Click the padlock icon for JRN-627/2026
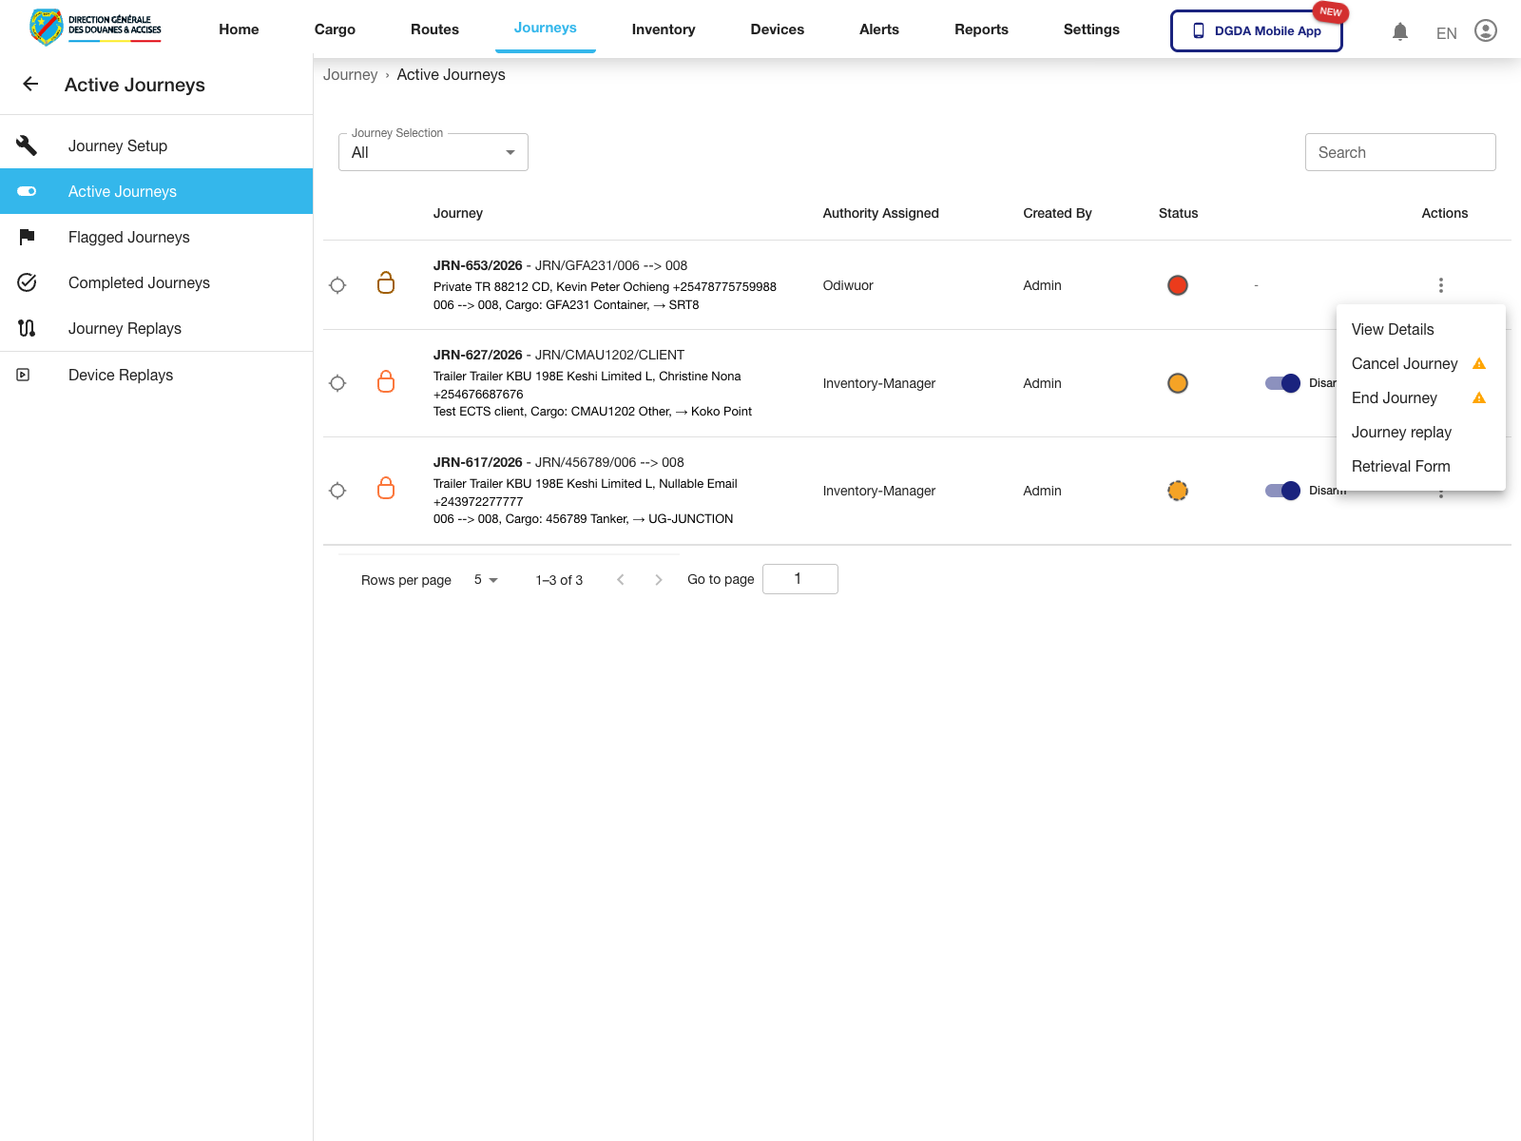The image size is (1521, 1141). coord(386,382)
